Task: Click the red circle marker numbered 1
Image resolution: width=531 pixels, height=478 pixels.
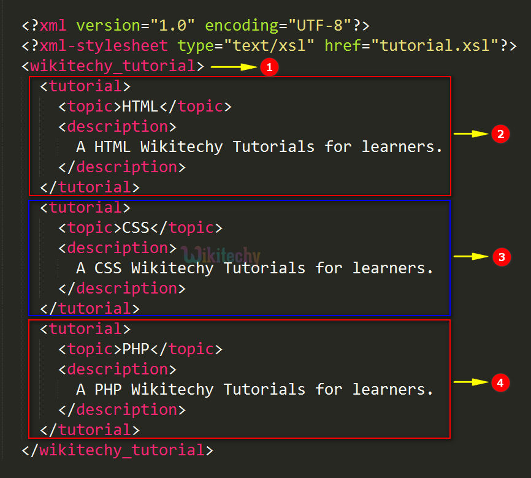Action: tap(269, 67)
